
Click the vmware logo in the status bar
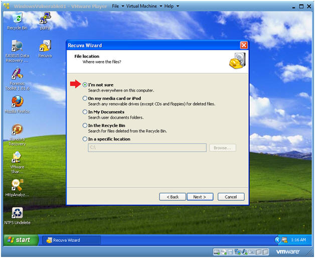288,251
